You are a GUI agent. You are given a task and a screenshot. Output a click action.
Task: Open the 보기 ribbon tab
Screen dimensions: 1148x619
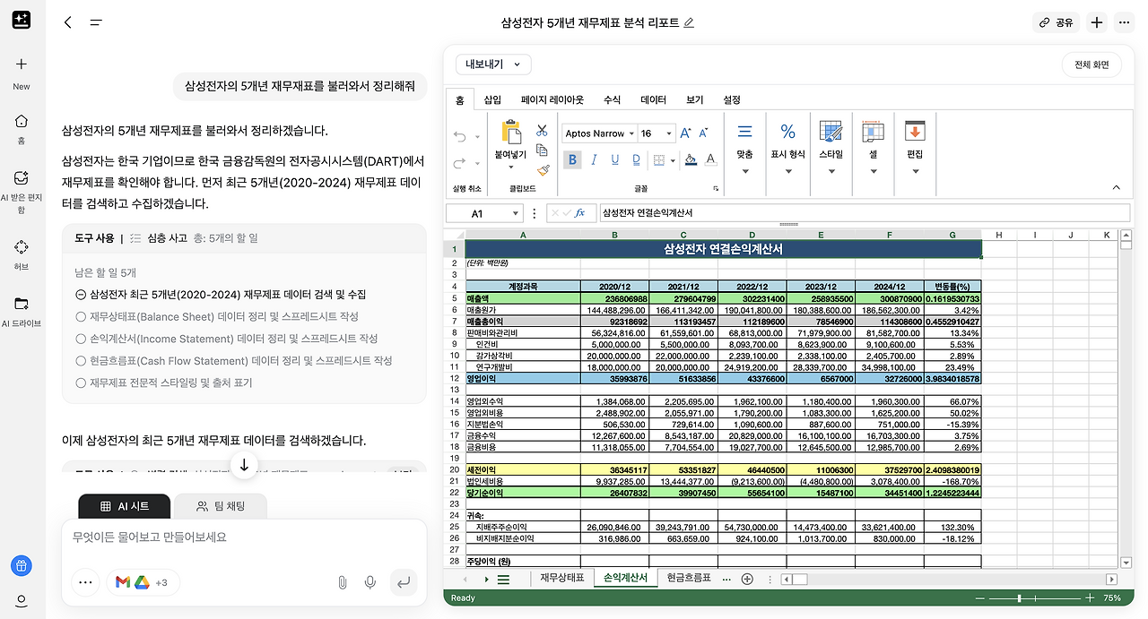695,100
